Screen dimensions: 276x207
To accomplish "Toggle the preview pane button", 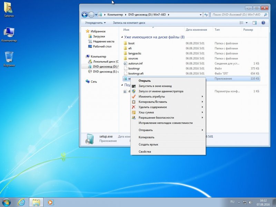I will pos(255,23).
